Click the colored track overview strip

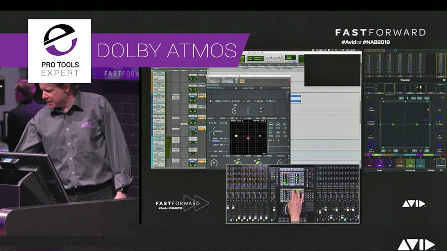pos(405,155)
